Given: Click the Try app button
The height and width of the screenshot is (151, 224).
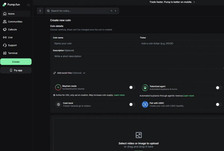Looking at the screenshot, I should coord(16,70).
